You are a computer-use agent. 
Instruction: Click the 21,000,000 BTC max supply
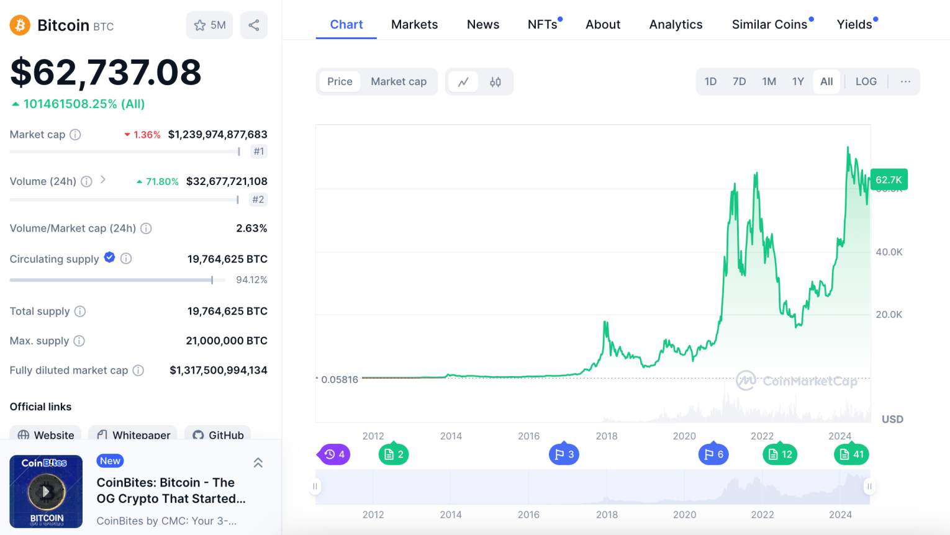tap(227, 341)
